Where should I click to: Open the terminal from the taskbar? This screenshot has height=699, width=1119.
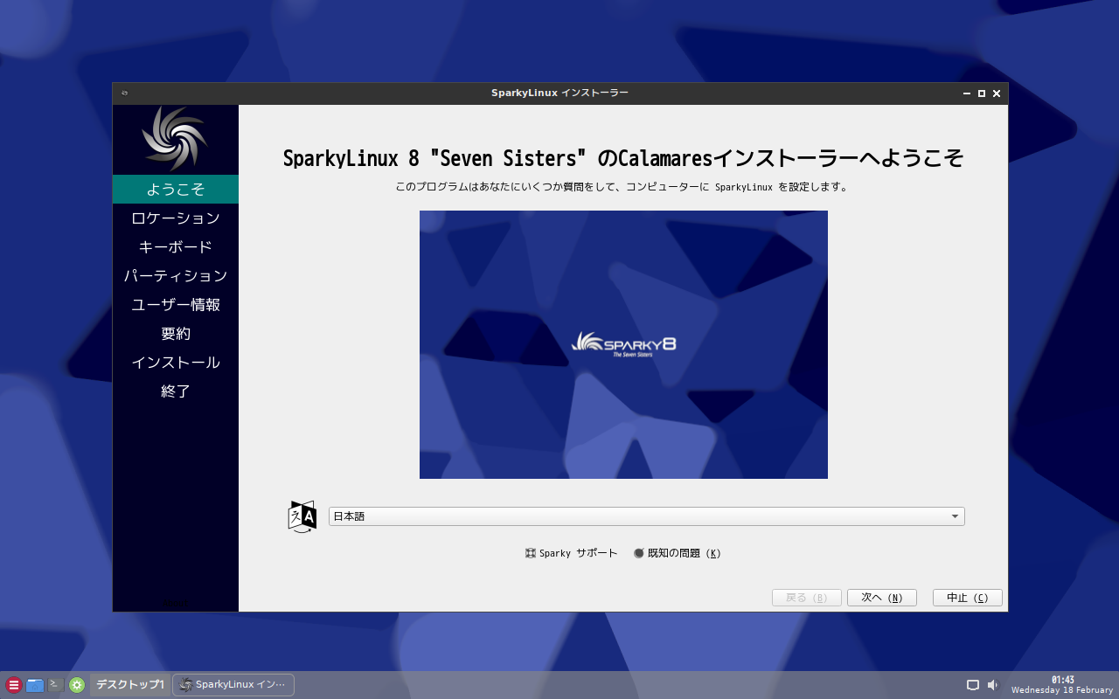click(x=56, y=685)
